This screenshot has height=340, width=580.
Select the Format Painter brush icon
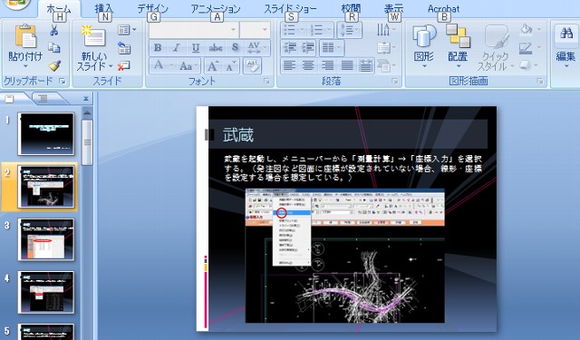coord(54,66)
